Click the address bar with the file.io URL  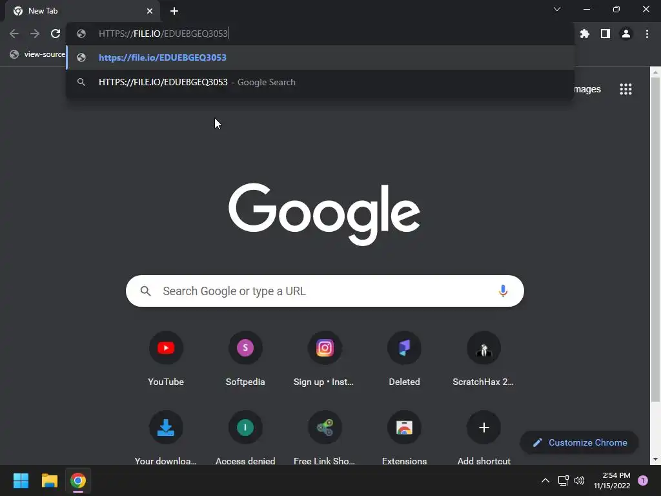pos(320,34)
